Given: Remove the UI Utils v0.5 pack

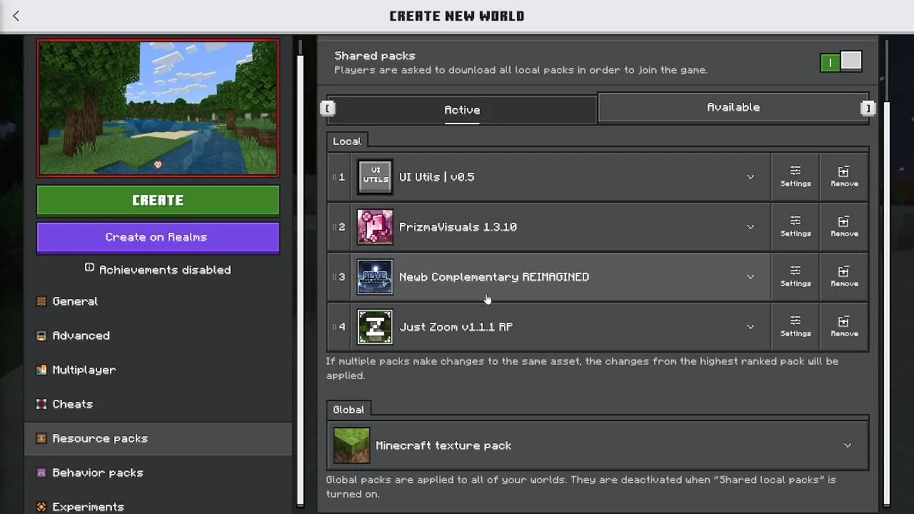Looking at the screenshot, I should click(844, 177).
